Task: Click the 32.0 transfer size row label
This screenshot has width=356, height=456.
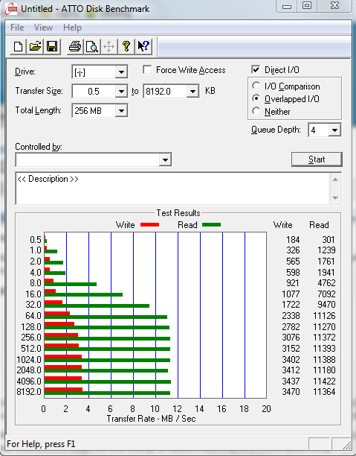Action: tap(33, 305)
